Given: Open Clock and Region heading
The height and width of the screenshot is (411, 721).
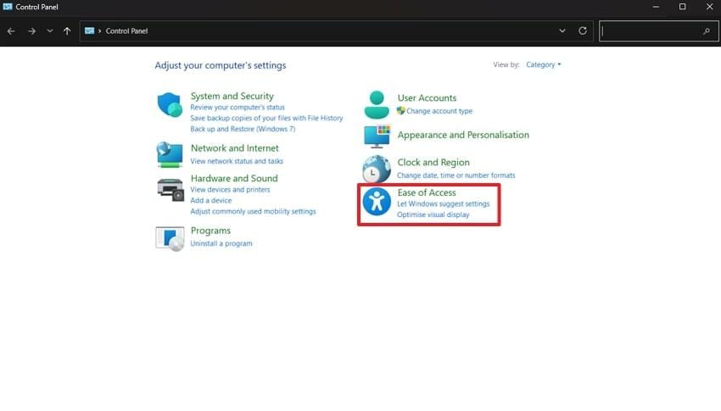Looking at the screenshot, I should (433, 163).
